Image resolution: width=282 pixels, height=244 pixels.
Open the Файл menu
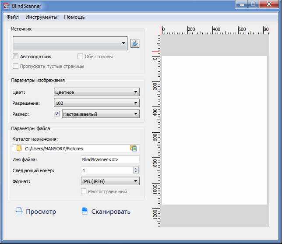[x=13, y=17]
